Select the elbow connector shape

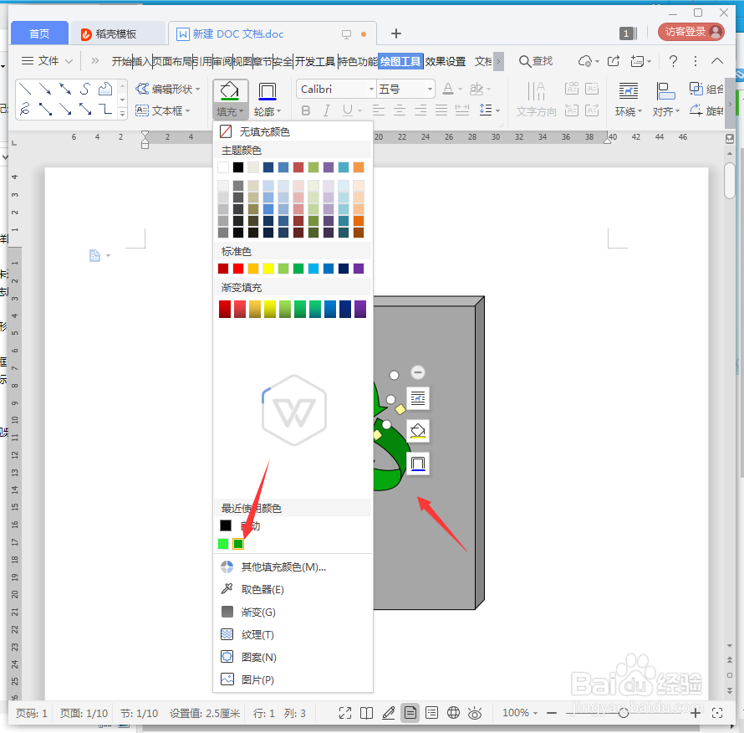105,110
